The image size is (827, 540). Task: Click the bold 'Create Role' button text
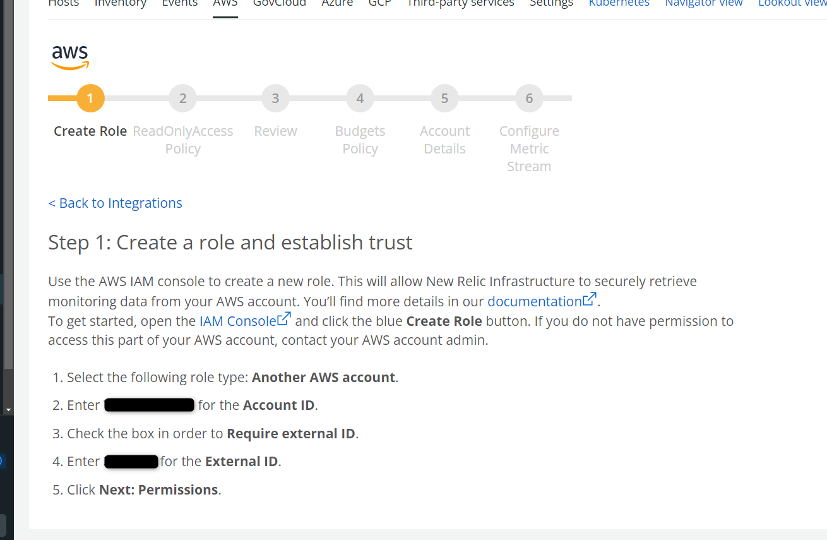[444, 321]
